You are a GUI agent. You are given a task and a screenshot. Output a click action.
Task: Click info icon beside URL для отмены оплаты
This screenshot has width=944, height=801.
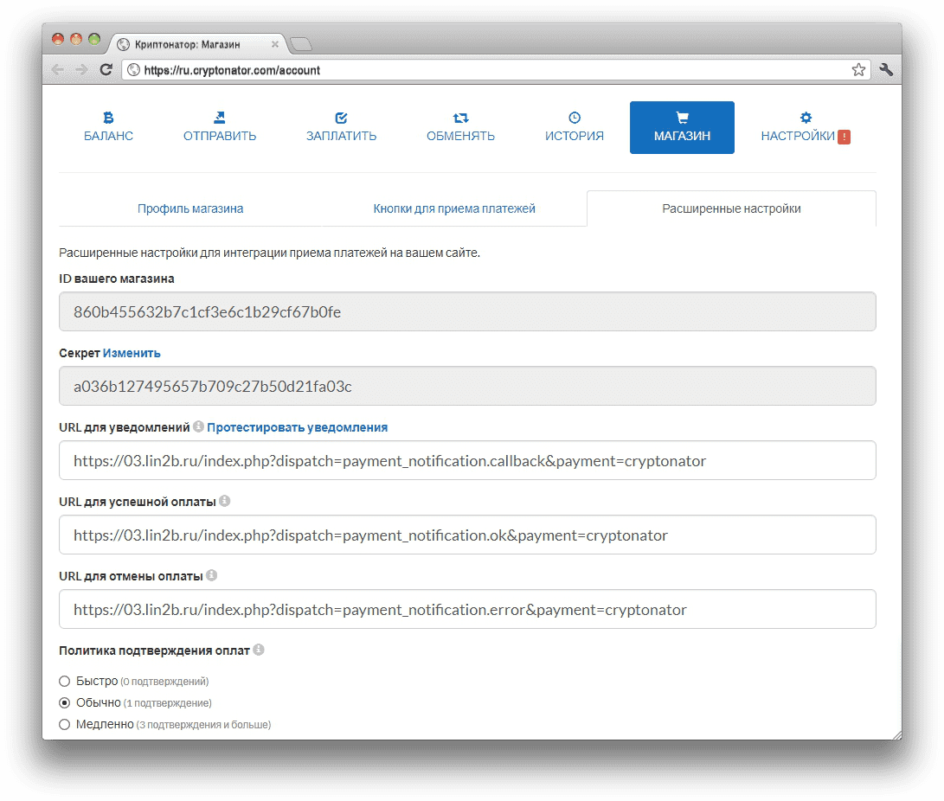coord(211,575)
